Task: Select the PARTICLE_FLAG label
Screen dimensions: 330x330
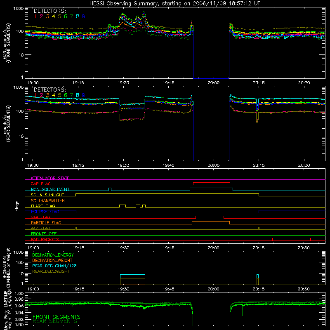Action: click(46, 222)
